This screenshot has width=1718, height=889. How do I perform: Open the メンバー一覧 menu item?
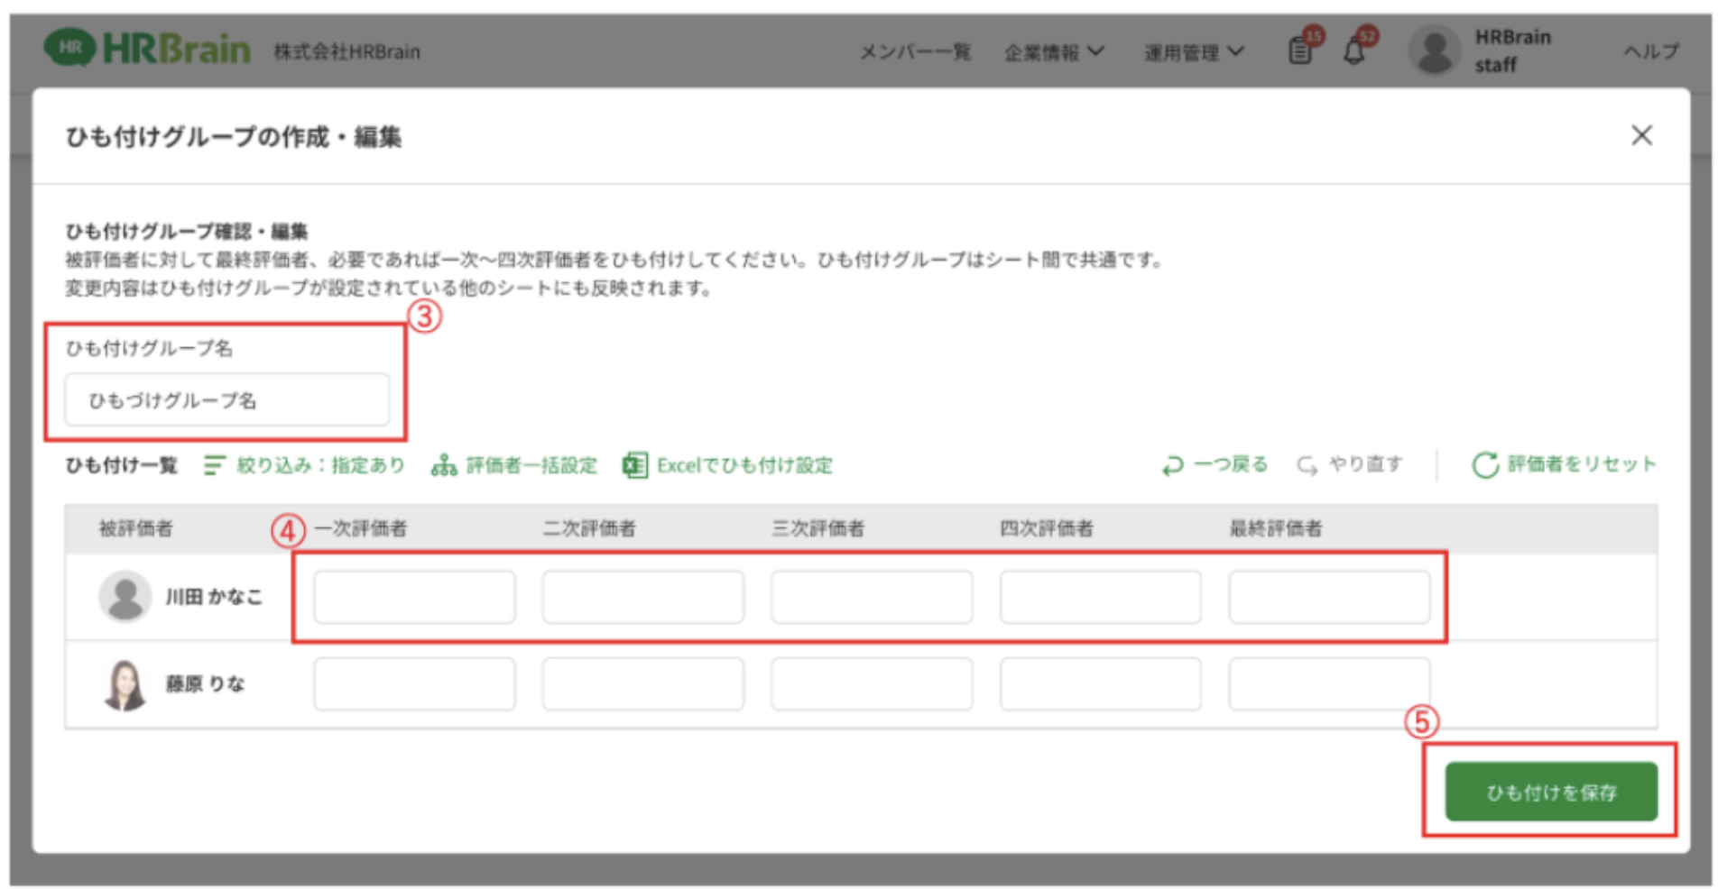914,52
